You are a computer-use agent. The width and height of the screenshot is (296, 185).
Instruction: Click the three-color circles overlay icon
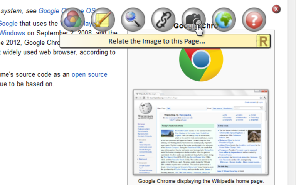[73, 20]
